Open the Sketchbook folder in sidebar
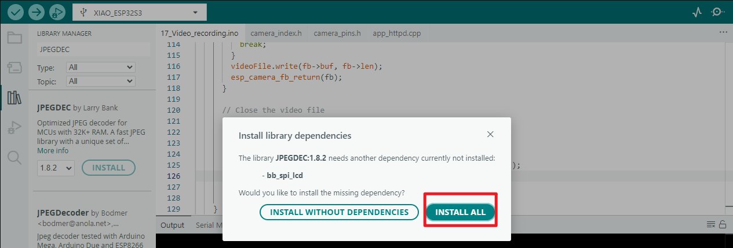Viewport: 733px width, 248px height. pos(14,39)
